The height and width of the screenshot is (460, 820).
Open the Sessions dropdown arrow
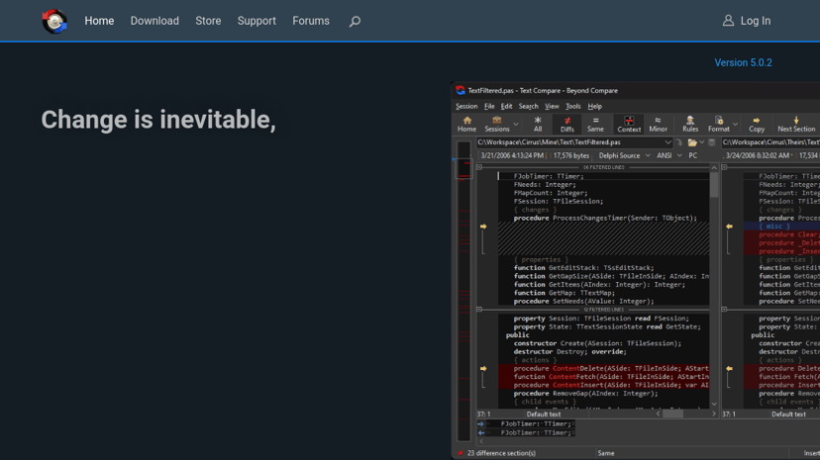point(516,125)
